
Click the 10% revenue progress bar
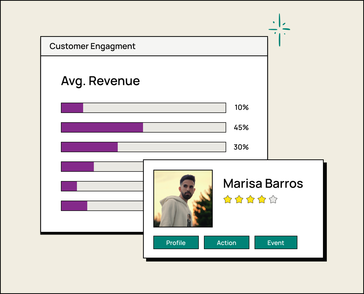click(143, 108)
